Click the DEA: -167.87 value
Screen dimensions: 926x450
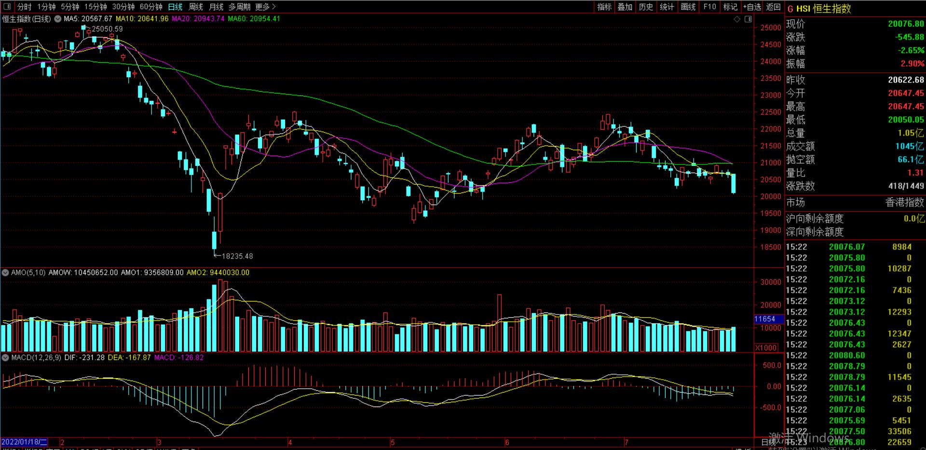click(x=129, y=358)
